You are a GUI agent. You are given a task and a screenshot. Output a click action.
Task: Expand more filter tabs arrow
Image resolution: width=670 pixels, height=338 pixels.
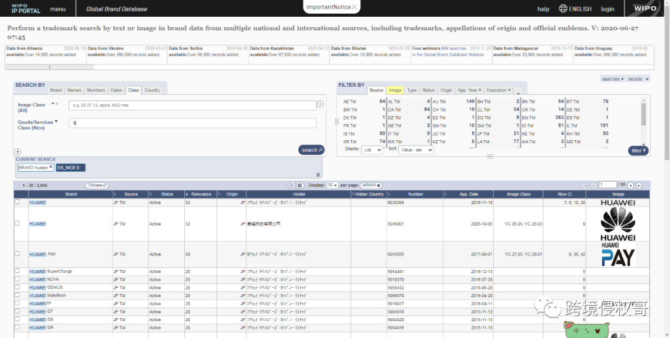(518, 91)
